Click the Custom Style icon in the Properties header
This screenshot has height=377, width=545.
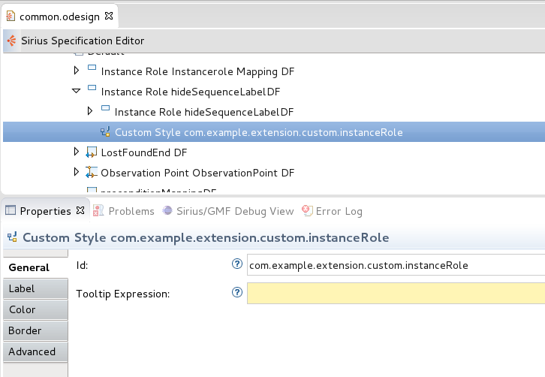(12, 238)
